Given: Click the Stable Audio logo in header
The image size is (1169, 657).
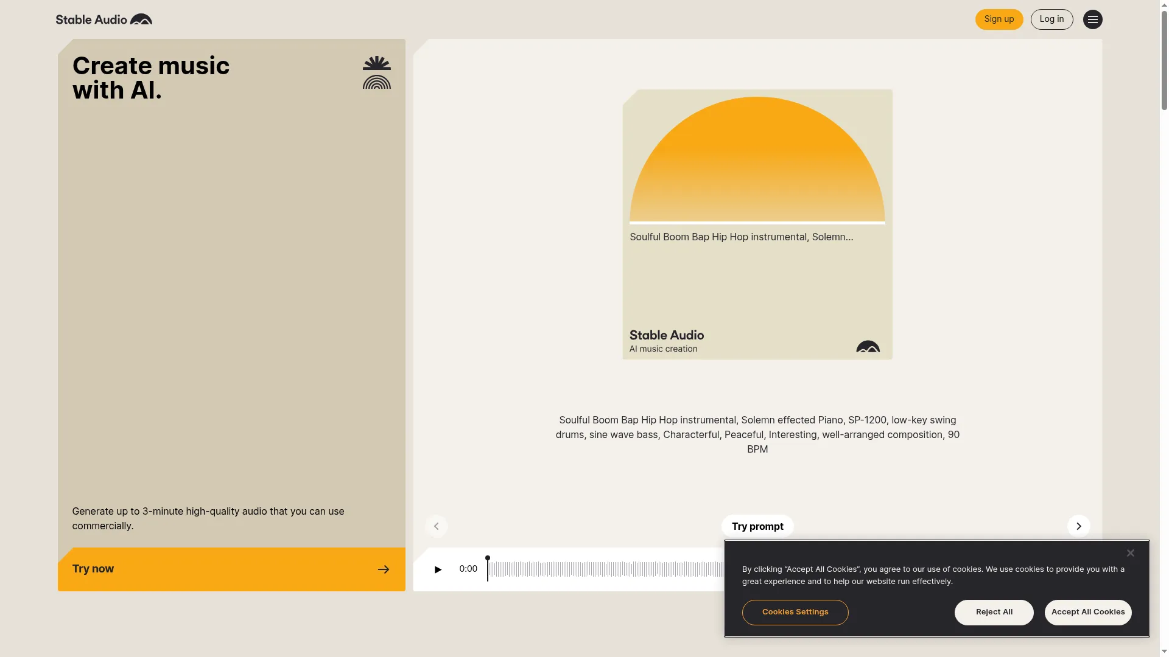Looking at the screenshot, I should pyautogui.click(x=104, y=19).
